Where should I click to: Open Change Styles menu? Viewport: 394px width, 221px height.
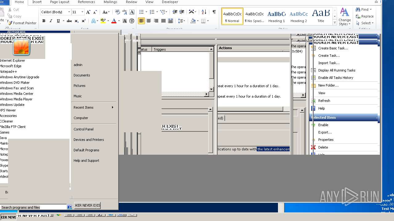(x=344, y=17)
